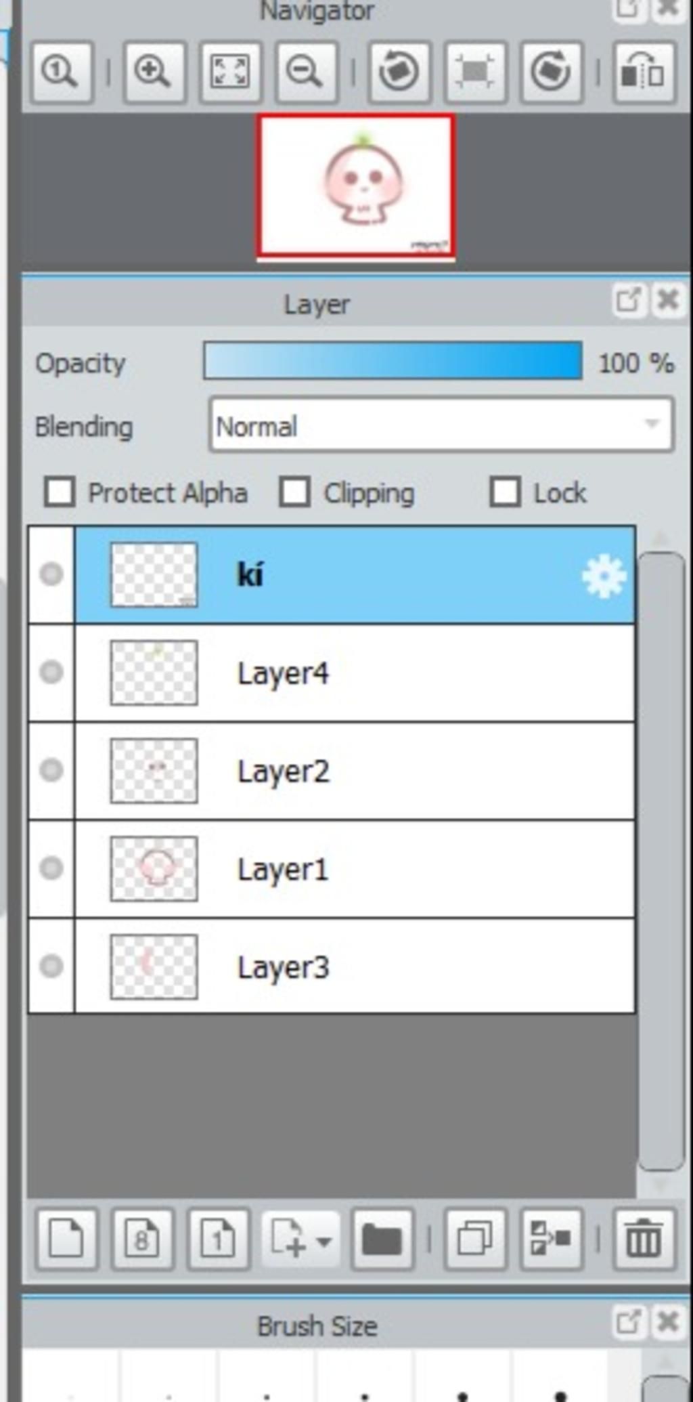
Task: Click the Navigator canvas preview thumbnail
Action: (355, 186)
